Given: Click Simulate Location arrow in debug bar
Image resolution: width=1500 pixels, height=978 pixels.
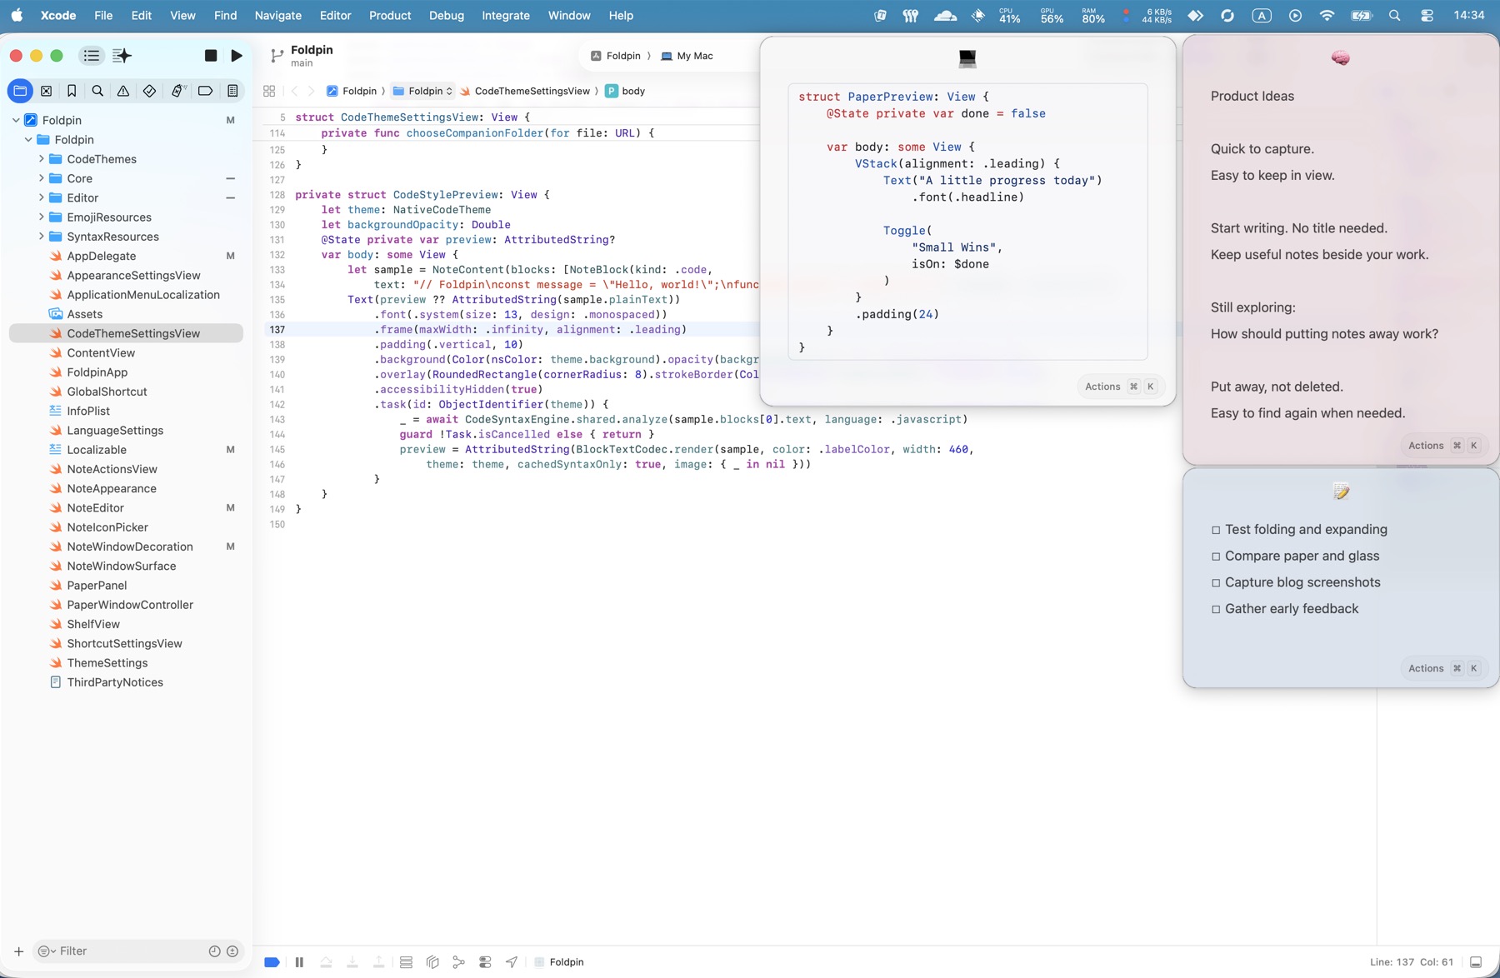Looking at the screenshot, I should (512, 962).
